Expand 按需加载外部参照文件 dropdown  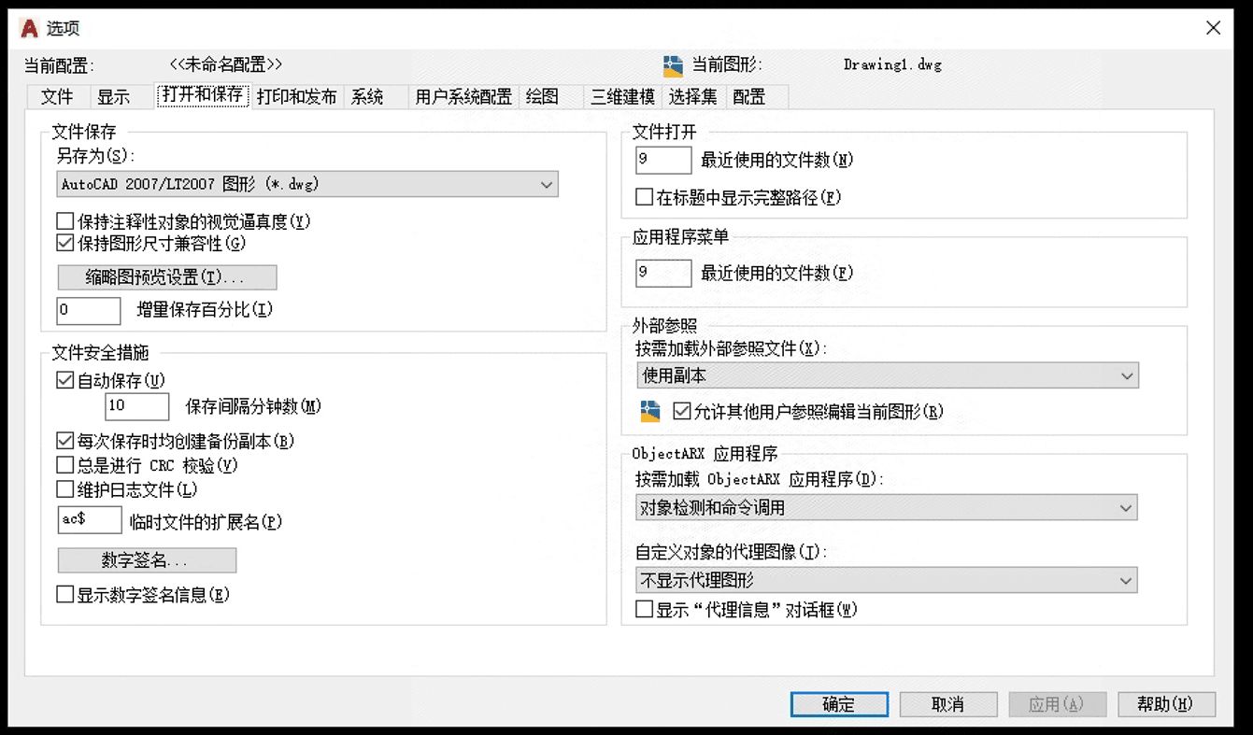tap(887, 375)
